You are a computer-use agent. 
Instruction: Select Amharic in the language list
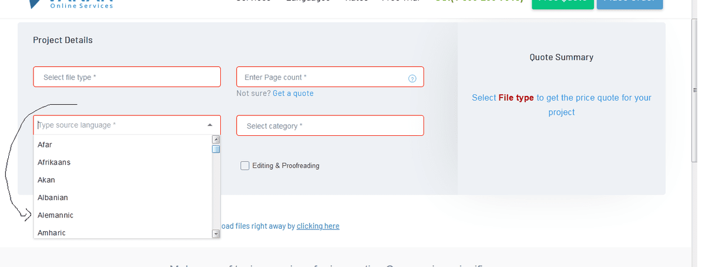(52, 233)
